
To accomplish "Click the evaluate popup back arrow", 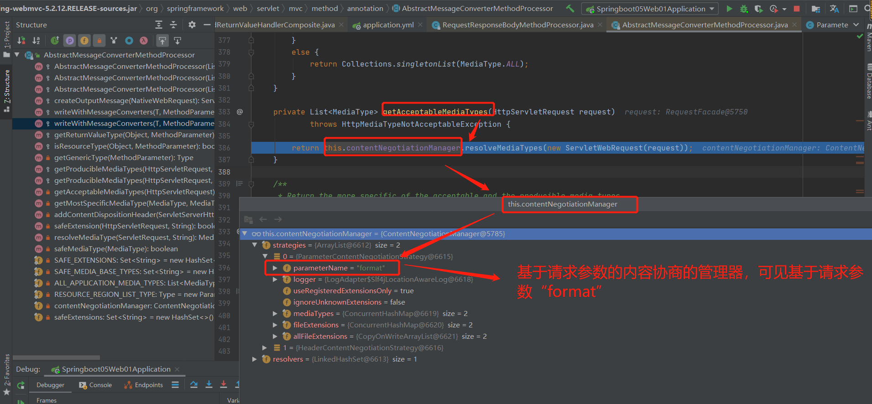I will tap(263, 219).
